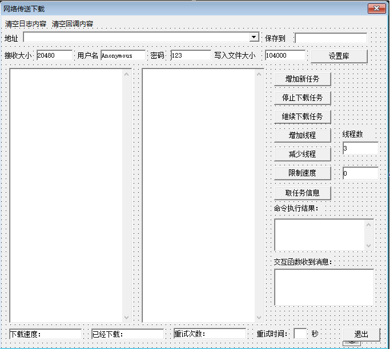Open the 清空日志内容 menu
Screen dimensions: 390x349
pos(26,24)
